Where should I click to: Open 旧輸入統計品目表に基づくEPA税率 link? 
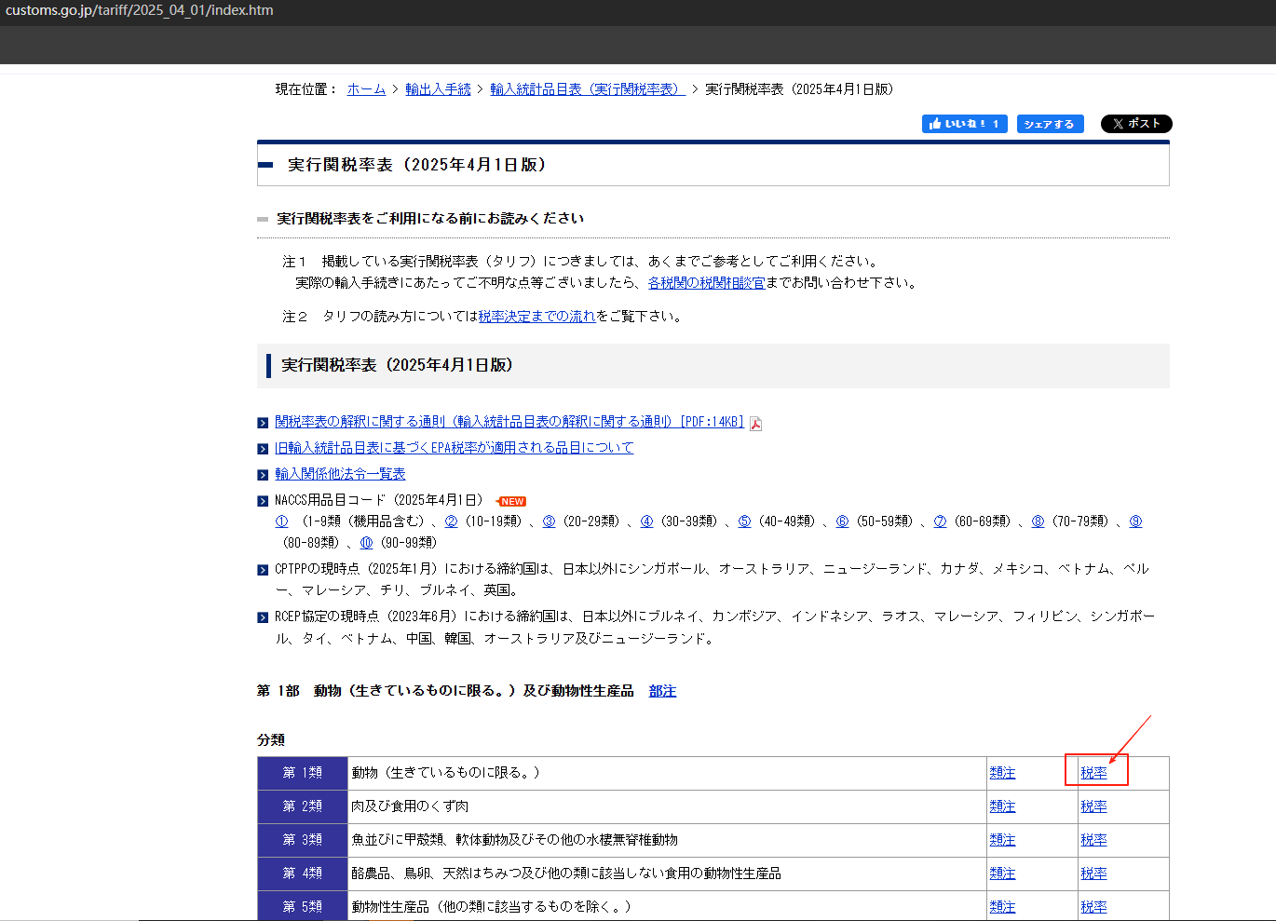(454, 448)
